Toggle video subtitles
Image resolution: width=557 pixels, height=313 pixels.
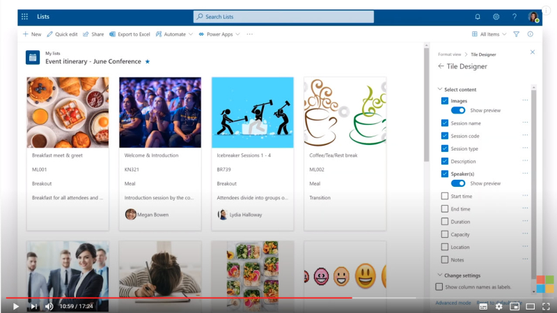click(x=483, y=306)
